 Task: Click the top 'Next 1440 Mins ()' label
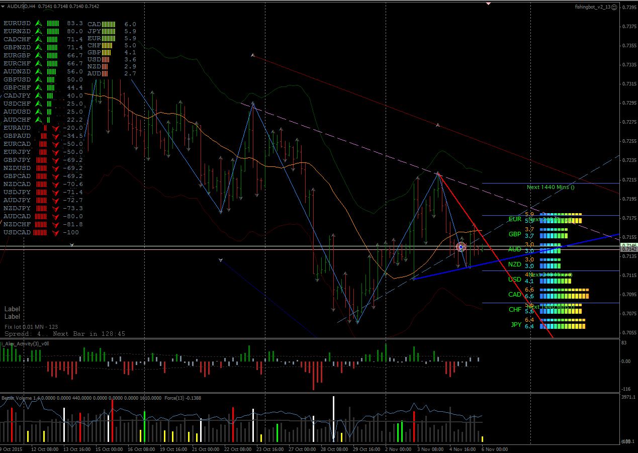[x=551, y=187]
